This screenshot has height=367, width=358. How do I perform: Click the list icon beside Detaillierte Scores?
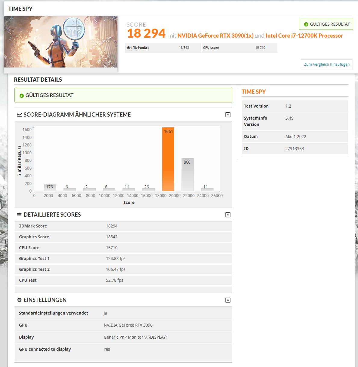tap(19, 215)
